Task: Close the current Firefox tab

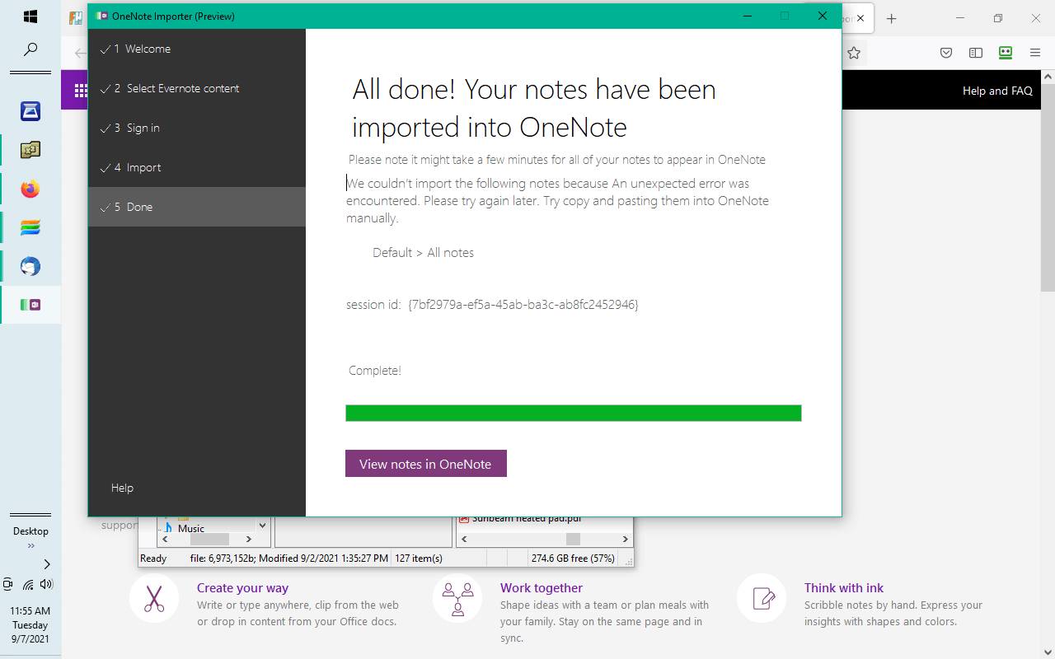Action: [861, 18]
